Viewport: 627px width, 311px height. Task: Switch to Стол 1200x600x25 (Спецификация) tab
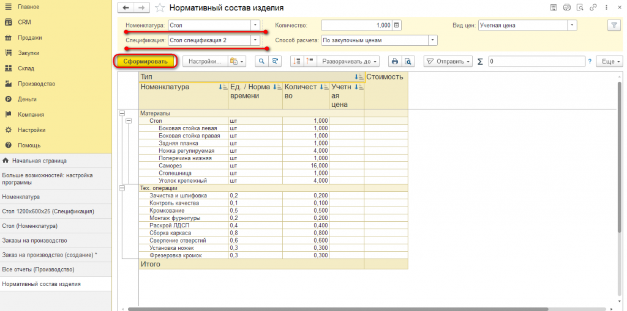coord(56,211)
